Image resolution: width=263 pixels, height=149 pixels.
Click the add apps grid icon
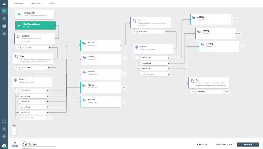4,121
